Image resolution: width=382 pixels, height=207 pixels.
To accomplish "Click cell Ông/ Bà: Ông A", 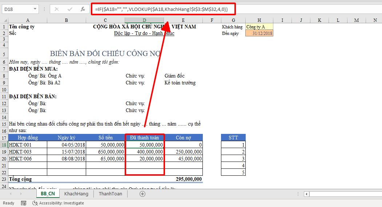I will click(x=45, y=76).
